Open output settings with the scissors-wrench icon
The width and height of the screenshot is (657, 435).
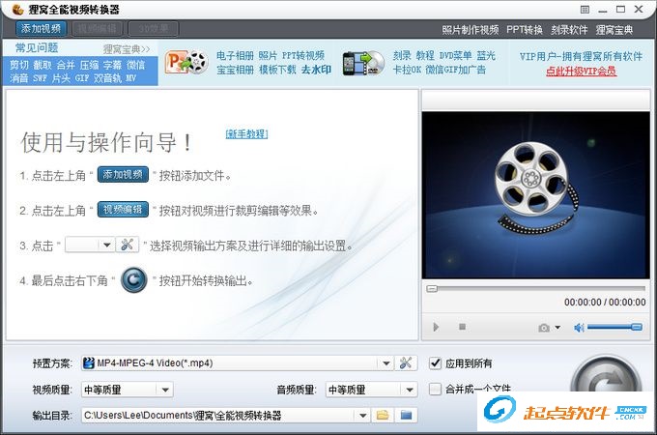(406, 362)
